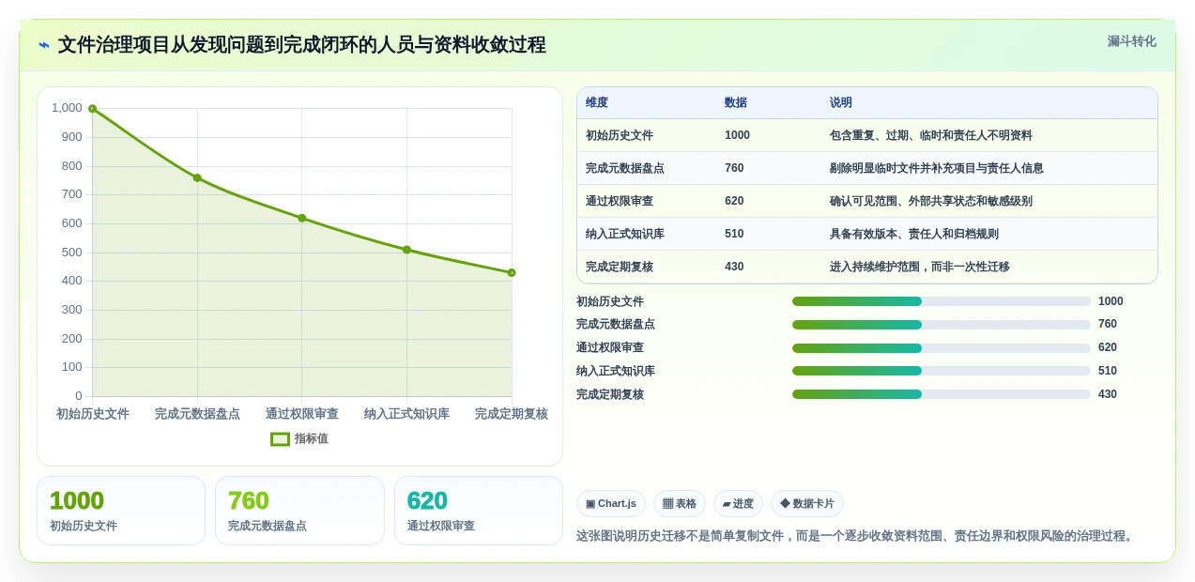
Task: Click the table value 510
Action: [734, 234]
